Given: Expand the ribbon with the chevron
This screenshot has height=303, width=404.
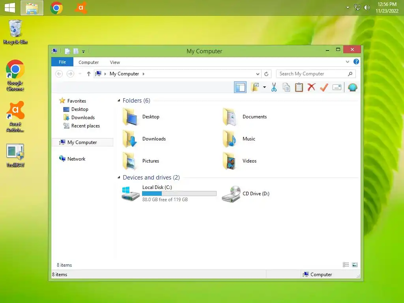Looking at the screenshot, I should pos(347,62).
